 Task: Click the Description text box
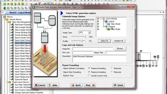(99, 58)
